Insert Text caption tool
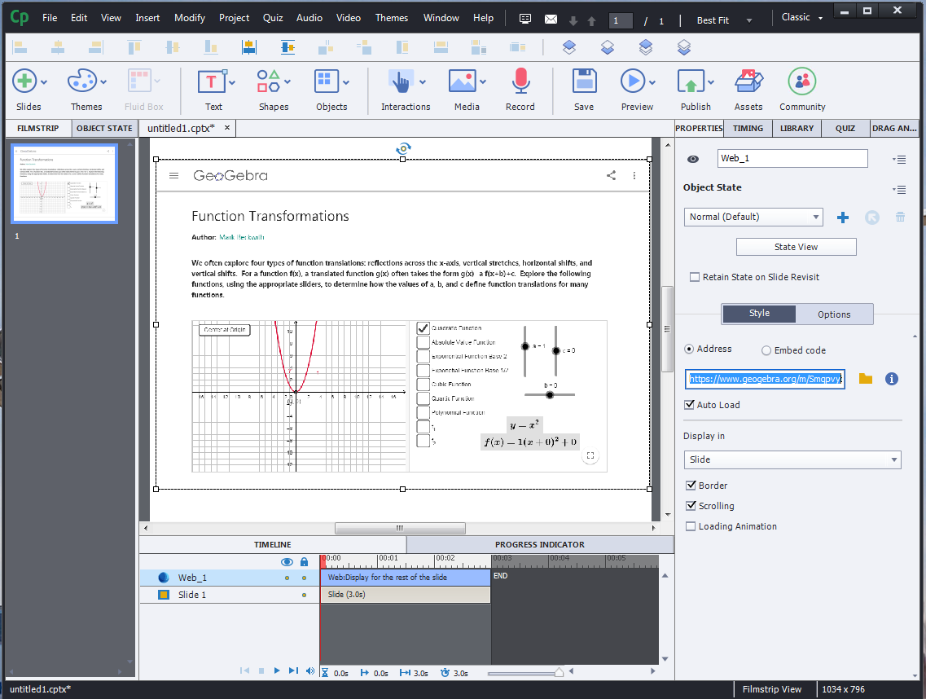 pos(211,81)
